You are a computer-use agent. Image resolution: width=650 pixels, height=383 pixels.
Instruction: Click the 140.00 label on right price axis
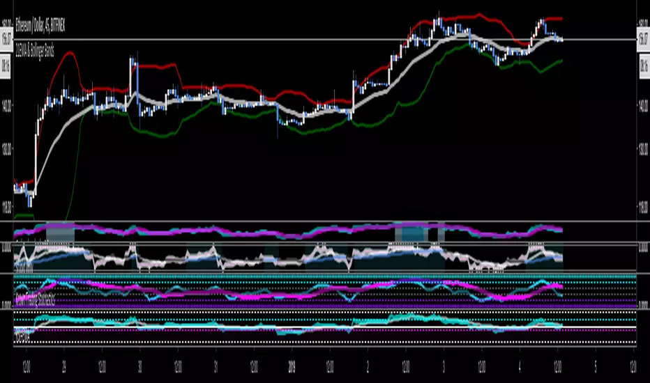(x=643, y=105)
